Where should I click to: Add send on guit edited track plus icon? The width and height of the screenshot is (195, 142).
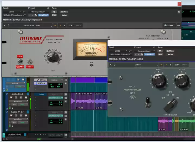(66, 101)
